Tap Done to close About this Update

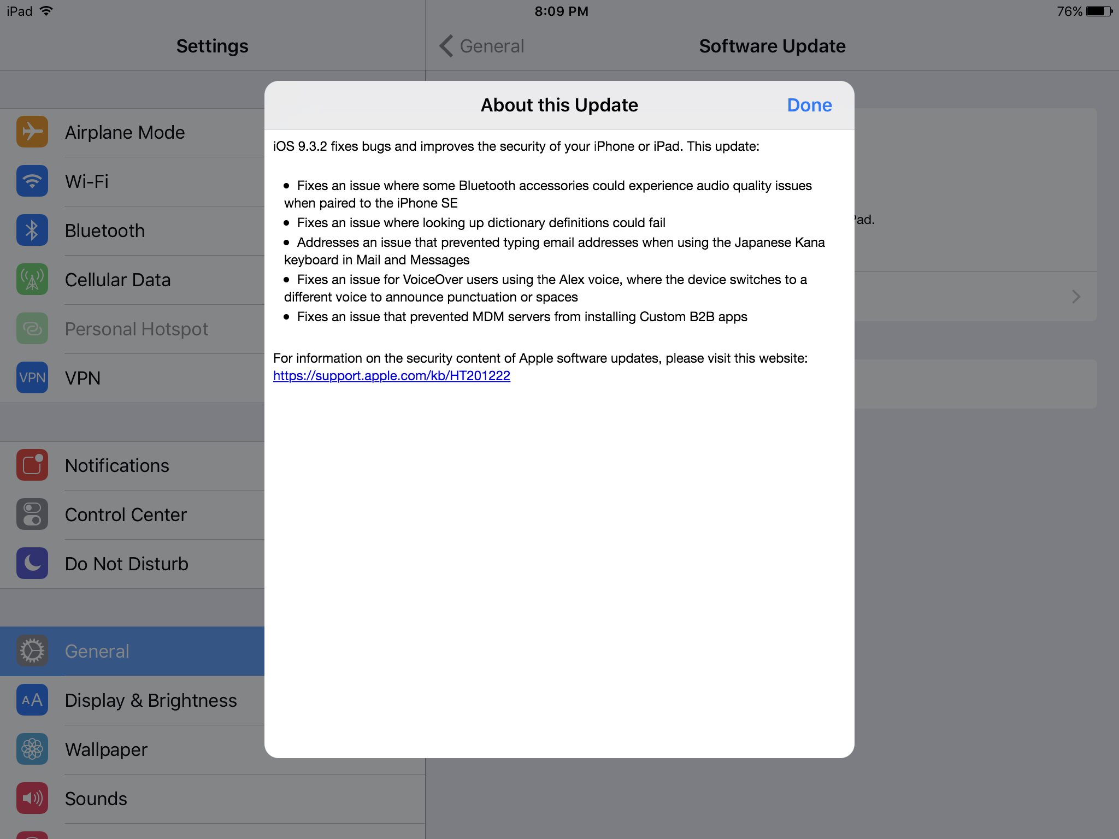[x=809, y=105]
